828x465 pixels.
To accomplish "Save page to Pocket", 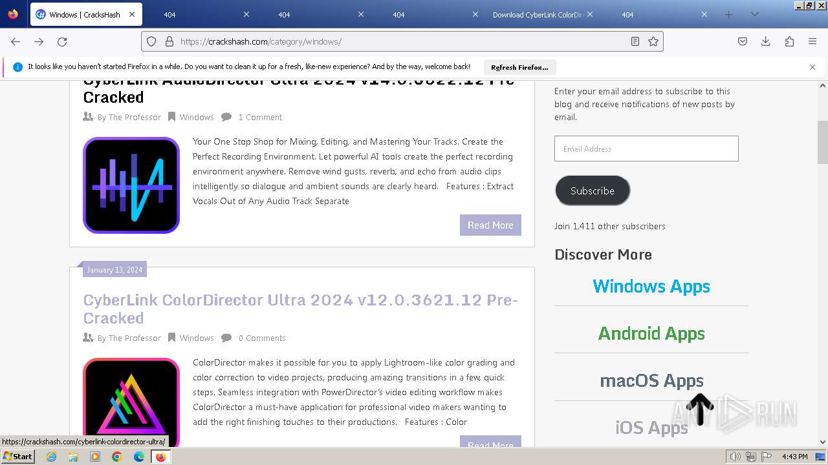I will coord(743,41).
